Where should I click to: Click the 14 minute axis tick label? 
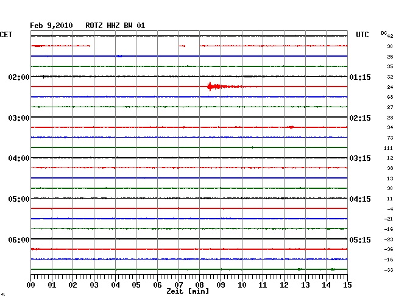326,285
